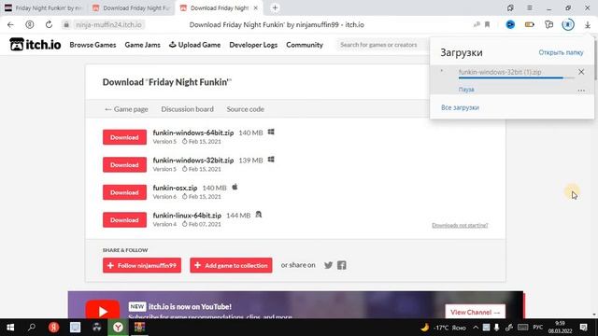Cancel the funkin-windows-32bit download with X
This screenshot has width=598, height=336.
coord(581,72)
